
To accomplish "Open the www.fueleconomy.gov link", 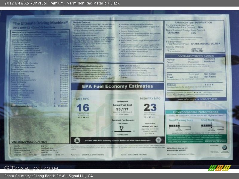I will pos(137,140).
